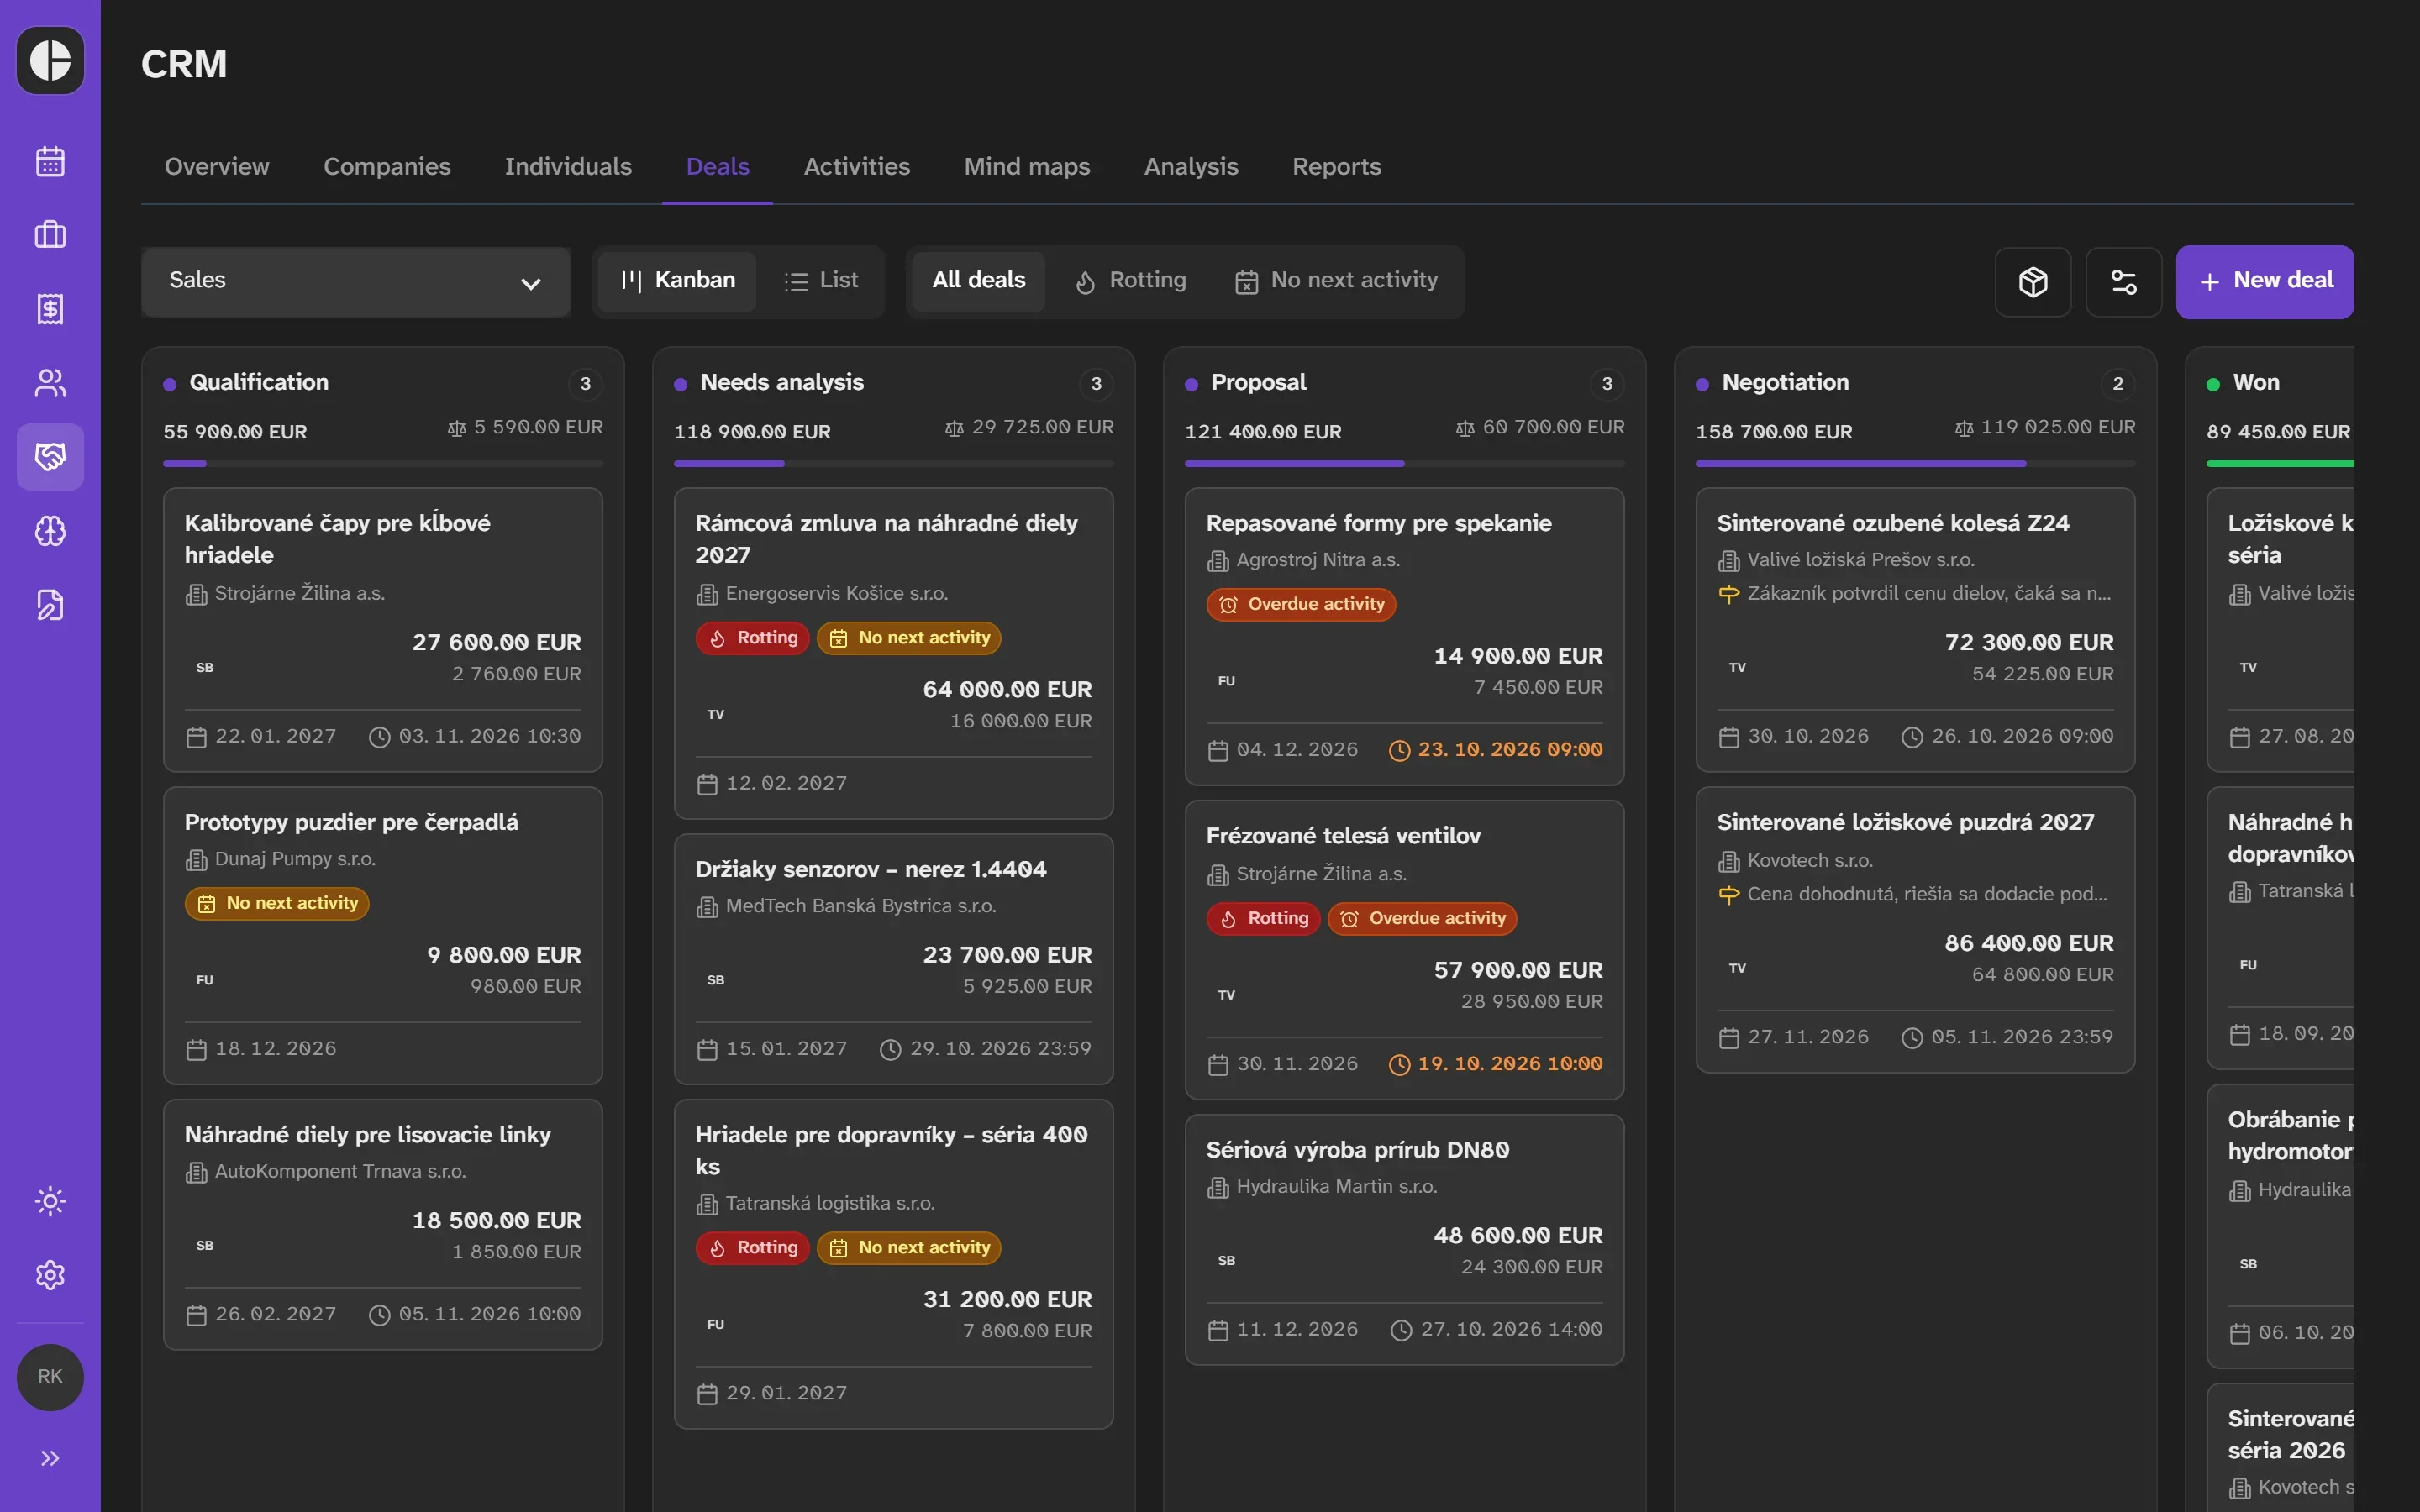Switch to List view
The height and width of the screenshot is (1512, 2420).
pyautogui.click(x=821, y=281)
